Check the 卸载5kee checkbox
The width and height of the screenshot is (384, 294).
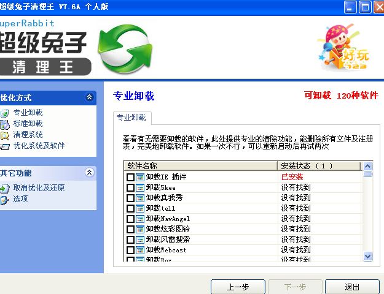point(130,187)
